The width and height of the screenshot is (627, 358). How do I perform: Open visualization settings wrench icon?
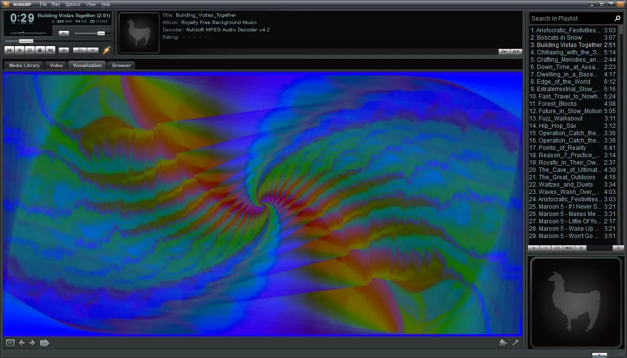(515, 343)
